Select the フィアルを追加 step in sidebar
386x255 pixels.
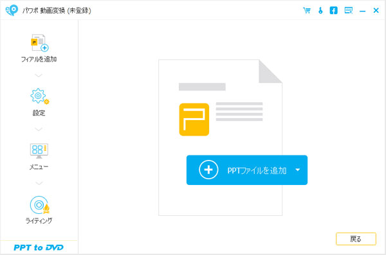[39, 48]
